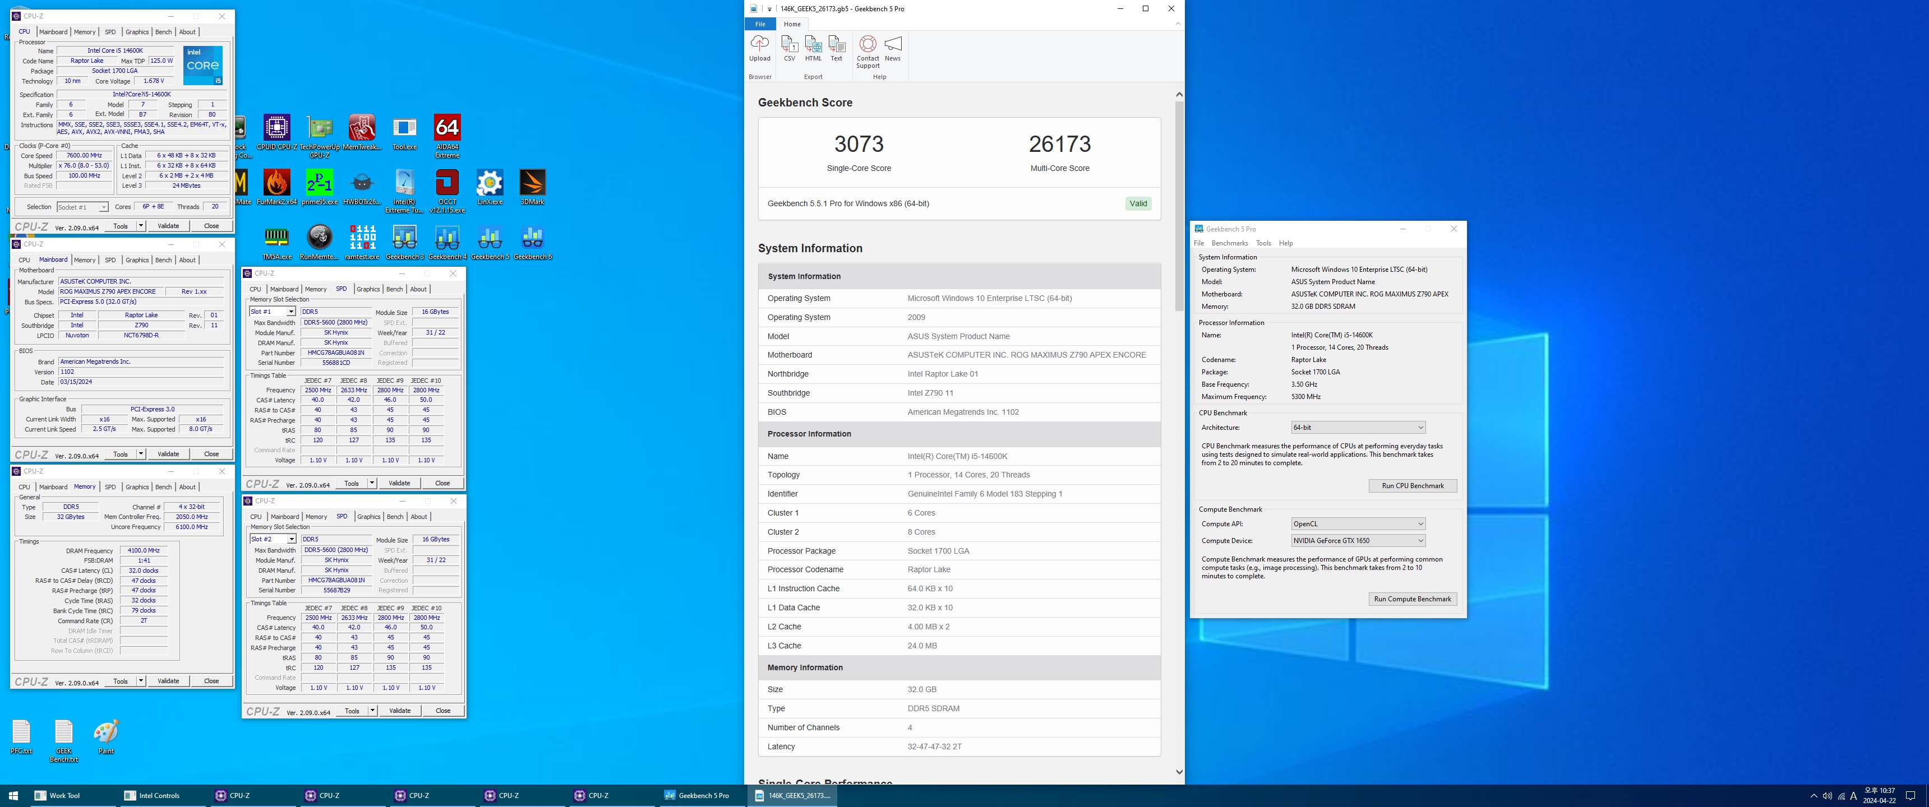Click the Geekbench results scroll-up arrow
Viewport: 1929px width, 807px height.
tap(1179, 94)
